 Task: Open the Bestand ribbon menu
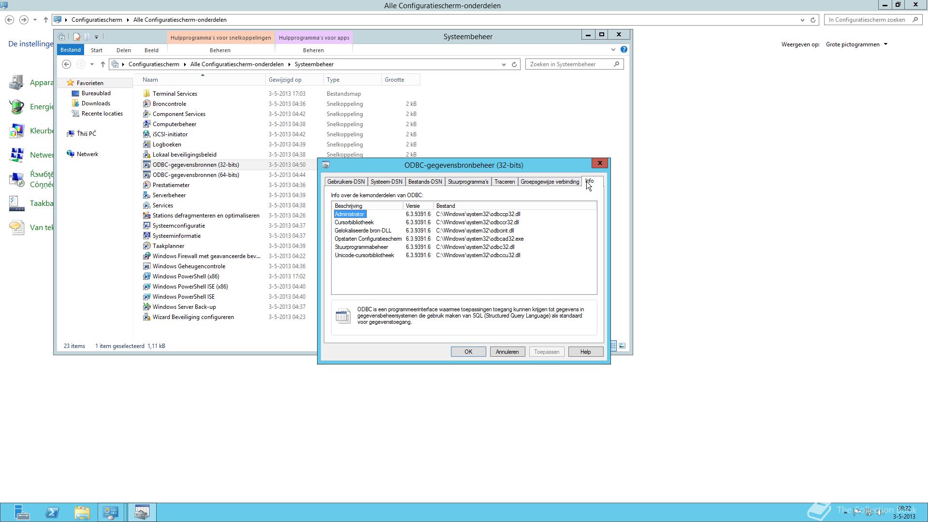(71, 50)
